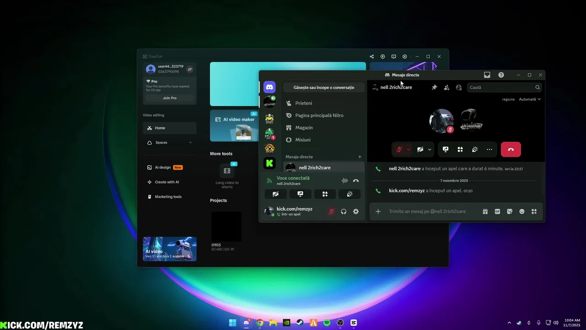This screenshot has width=586, height=330.
Task: Open Misiuni in Discord
Action: pos(324,140)
